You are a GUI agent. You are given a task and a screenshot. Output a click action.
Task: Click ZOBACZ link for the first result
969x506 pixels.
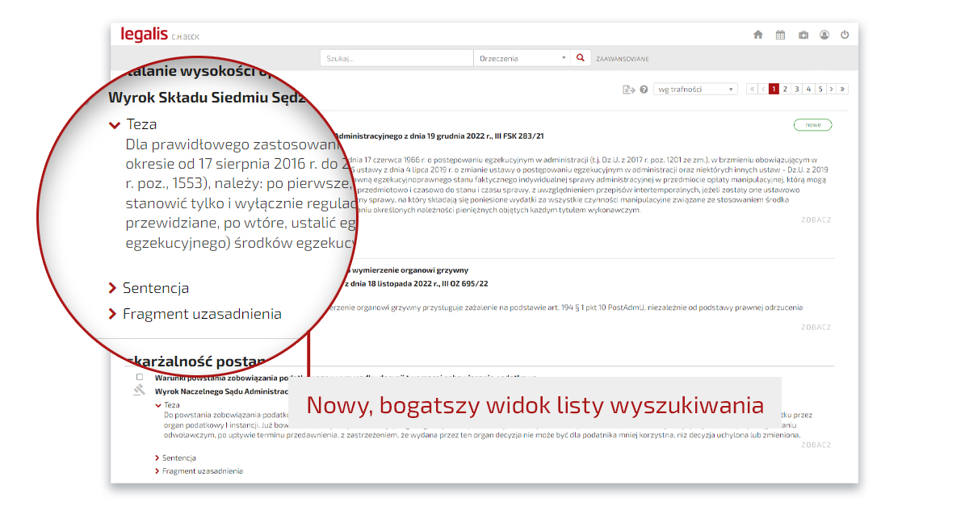coord(816,220)
